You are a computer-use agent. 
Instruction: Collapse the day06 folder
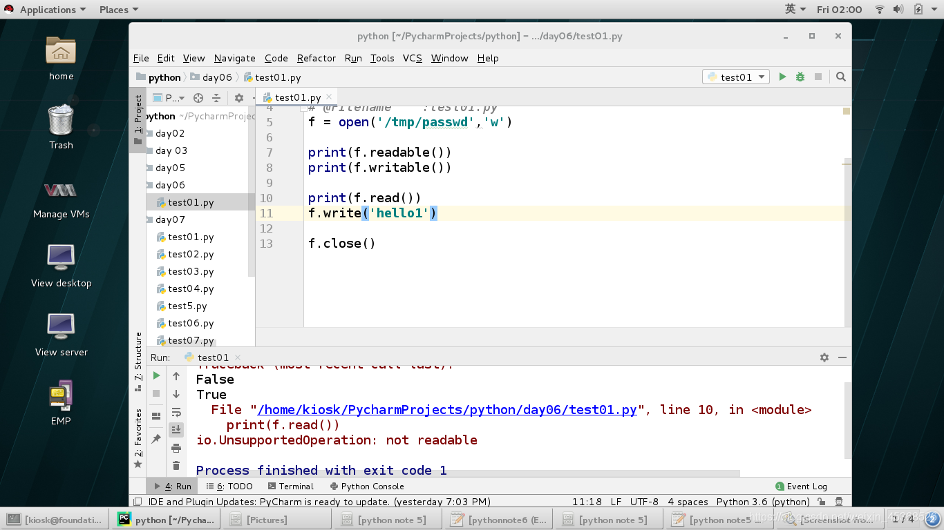pos(150,185)
